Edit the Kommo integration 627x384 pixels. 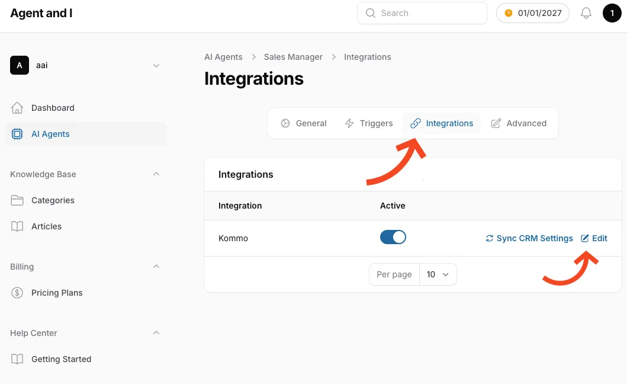coord(594,238)
